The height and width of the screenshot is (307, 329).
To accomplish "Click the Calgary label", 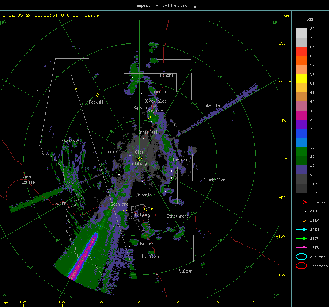I will (x=143, y=215).
